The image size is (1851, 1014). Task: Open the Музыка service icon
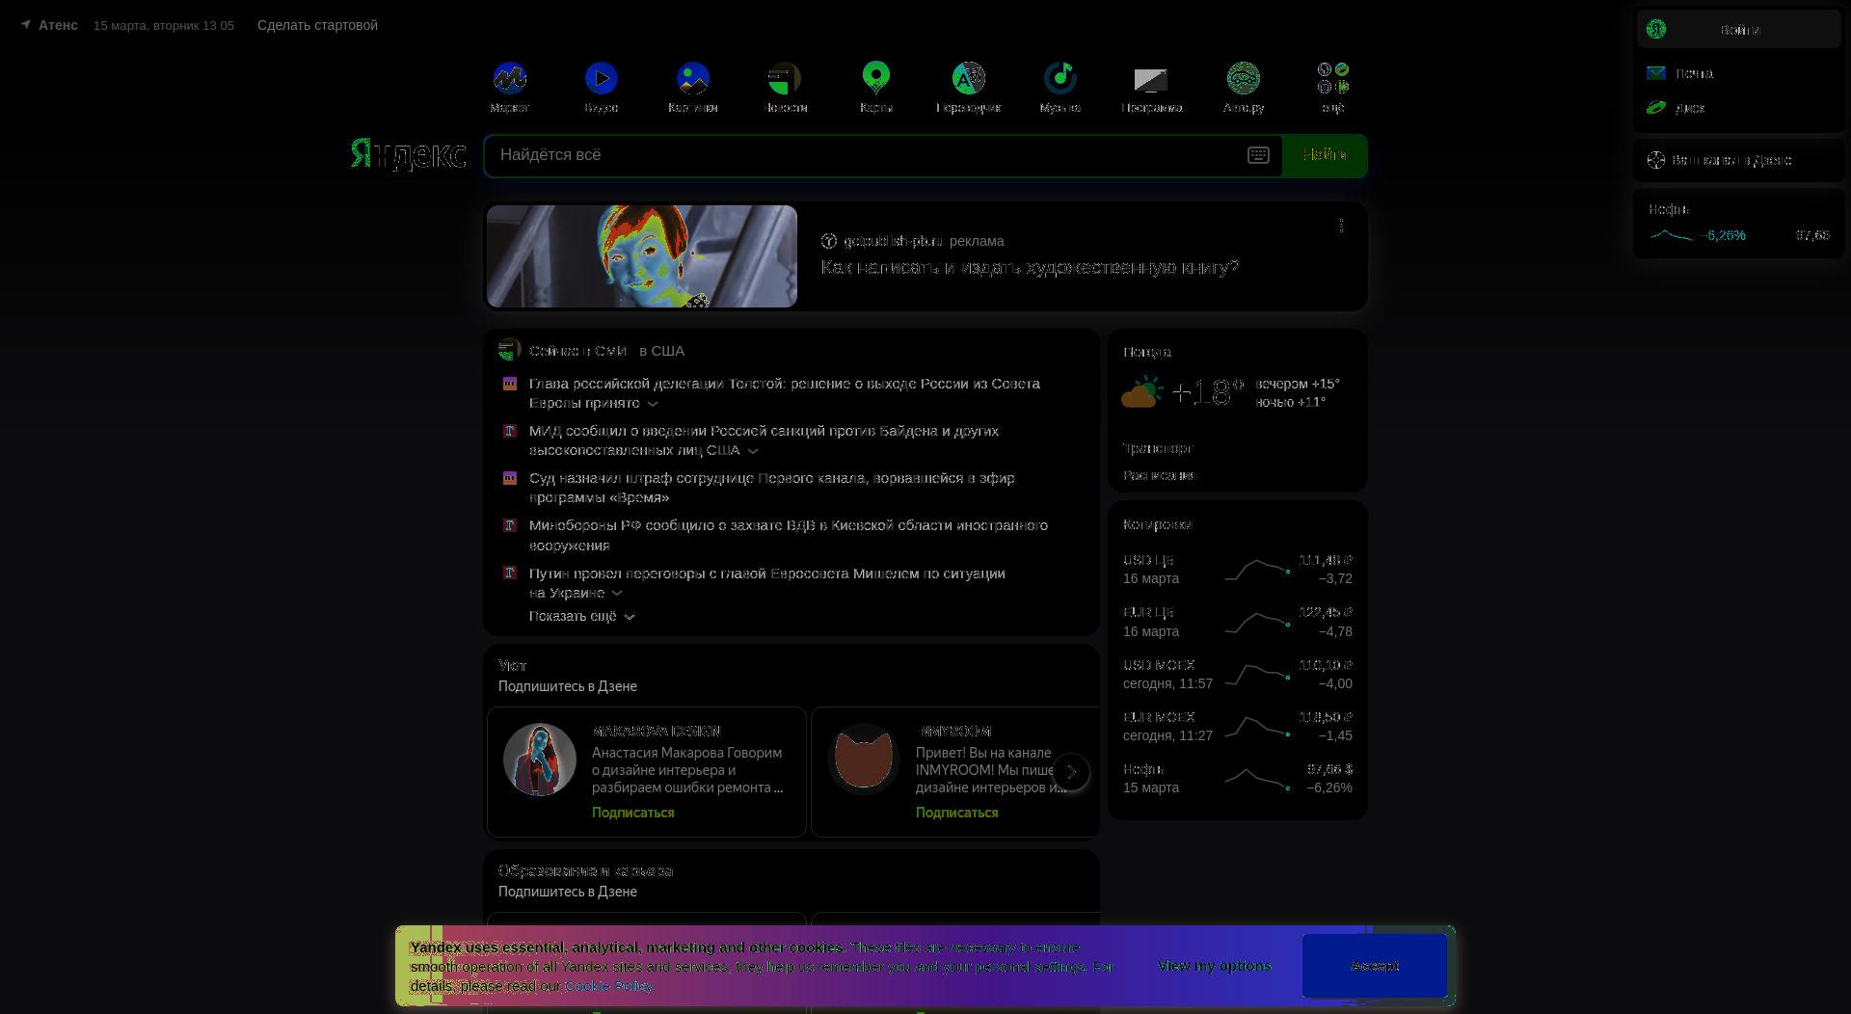click(x=1060, y=78)
